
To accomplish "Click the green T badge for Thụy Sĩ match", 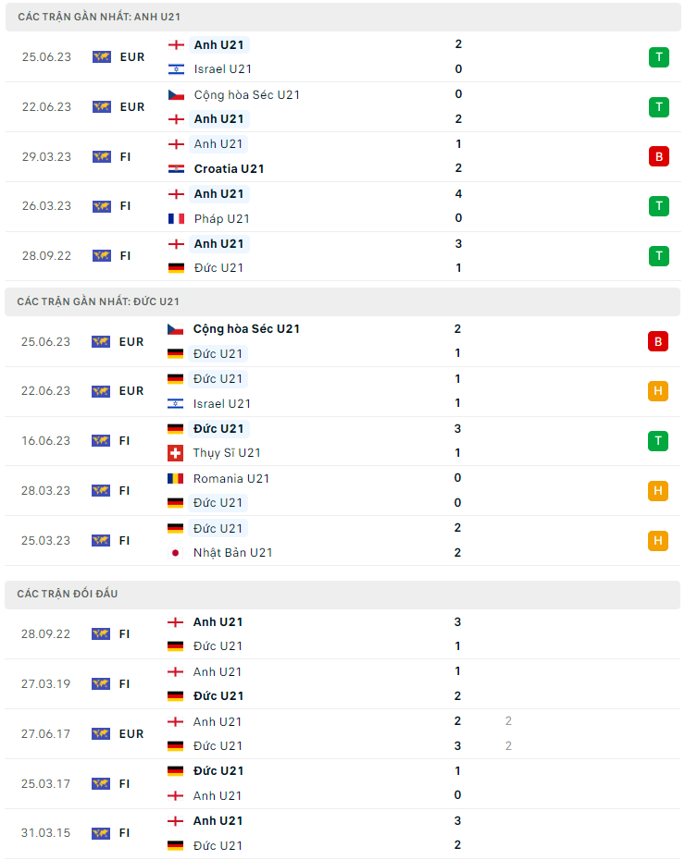I will tap(658, 441).
